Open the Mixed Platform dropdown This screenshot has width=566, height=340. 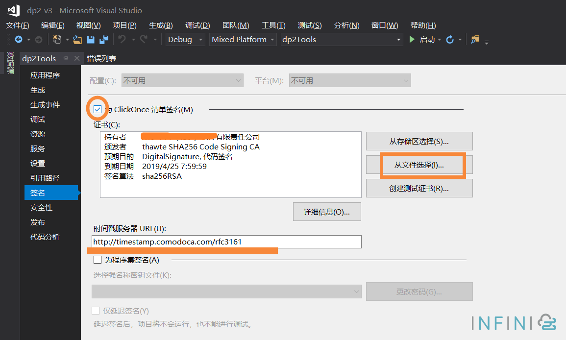click(243, 40)
